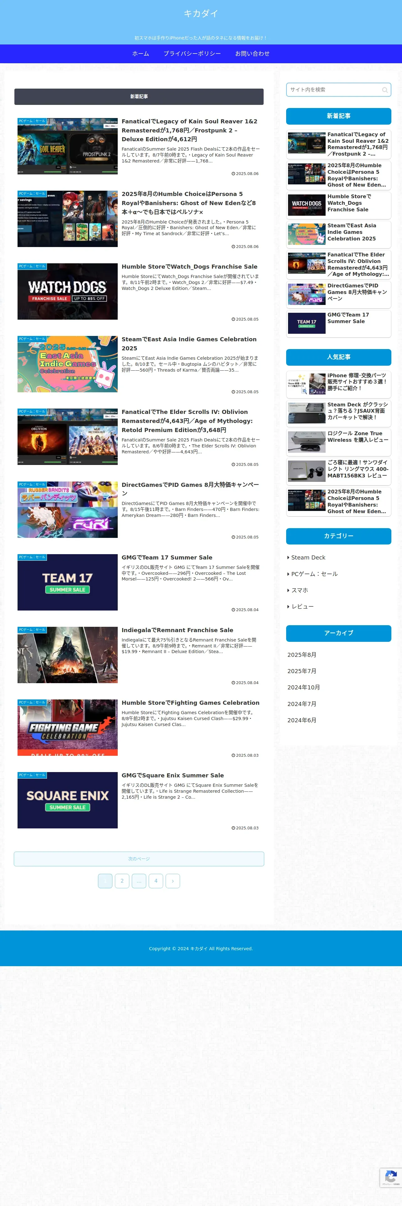Click the 次のページ button
The height and width of the screenshot is (1206, 402).
coord(139,858)
